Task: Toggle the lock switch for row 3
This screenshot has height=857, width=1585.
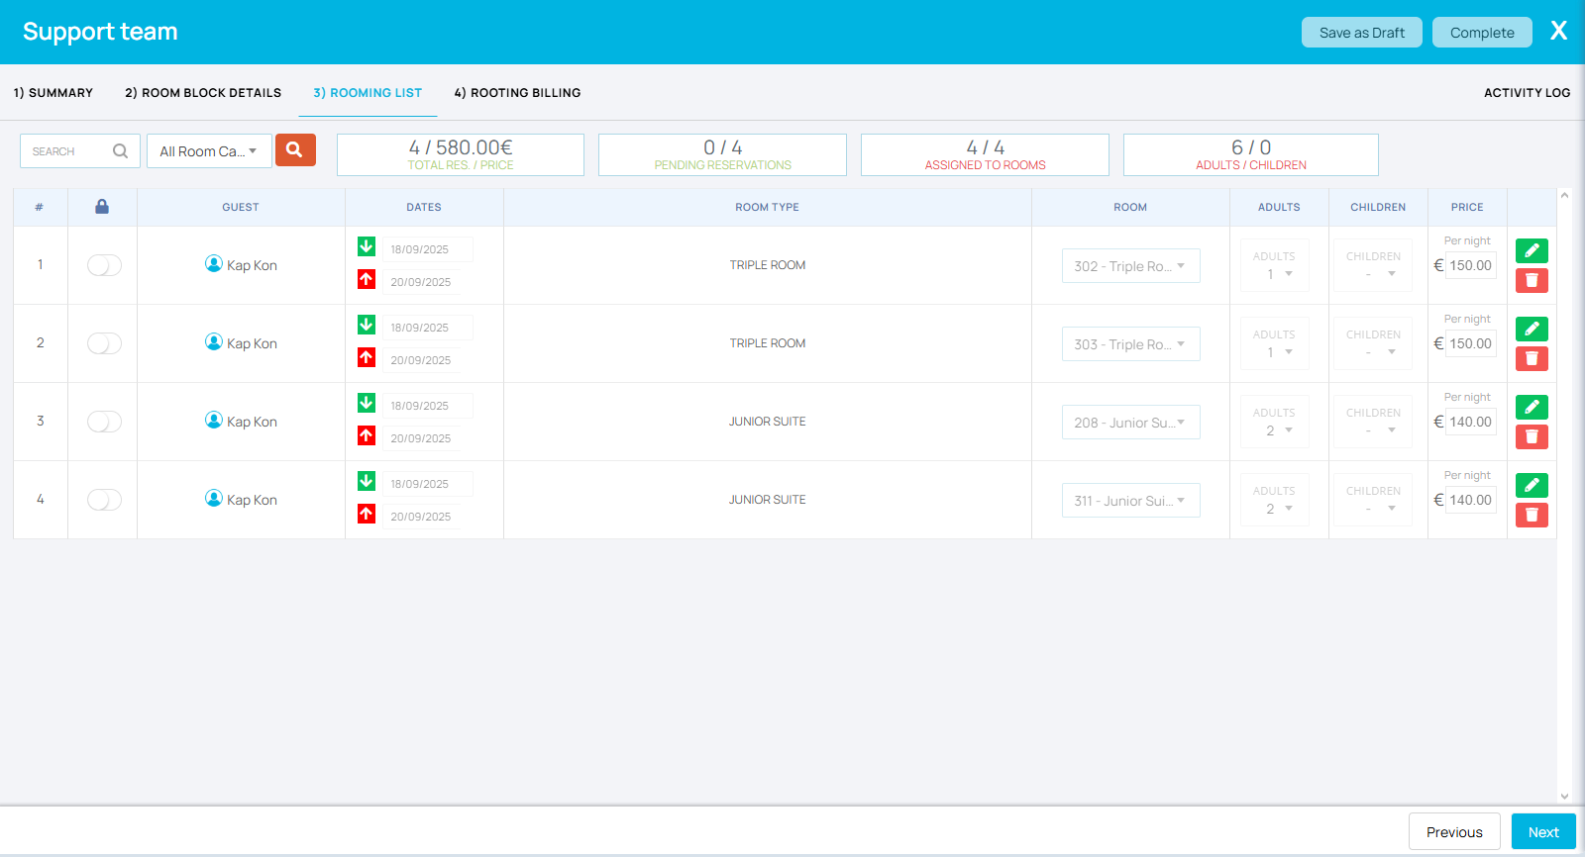Action: (104, 422)
